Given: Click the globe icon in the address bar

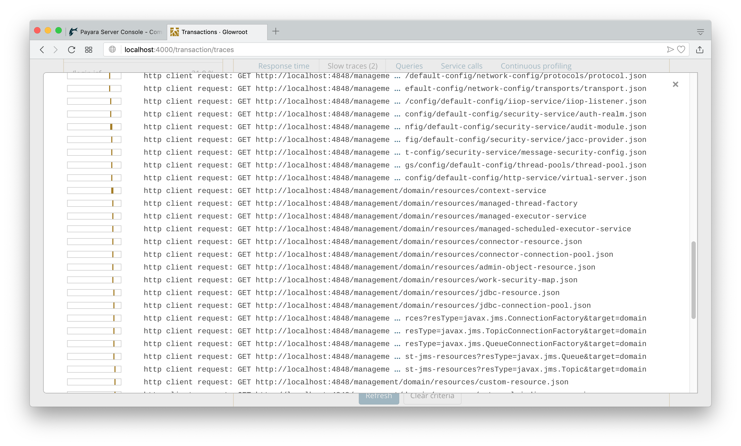Looking at the screenshot, I should click(113, 49).
